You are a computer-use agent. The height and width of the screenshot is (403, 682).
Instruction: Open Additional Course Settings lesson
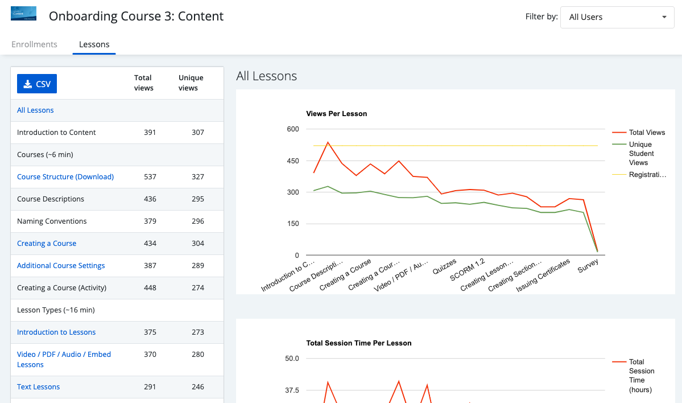pos(61,266)
